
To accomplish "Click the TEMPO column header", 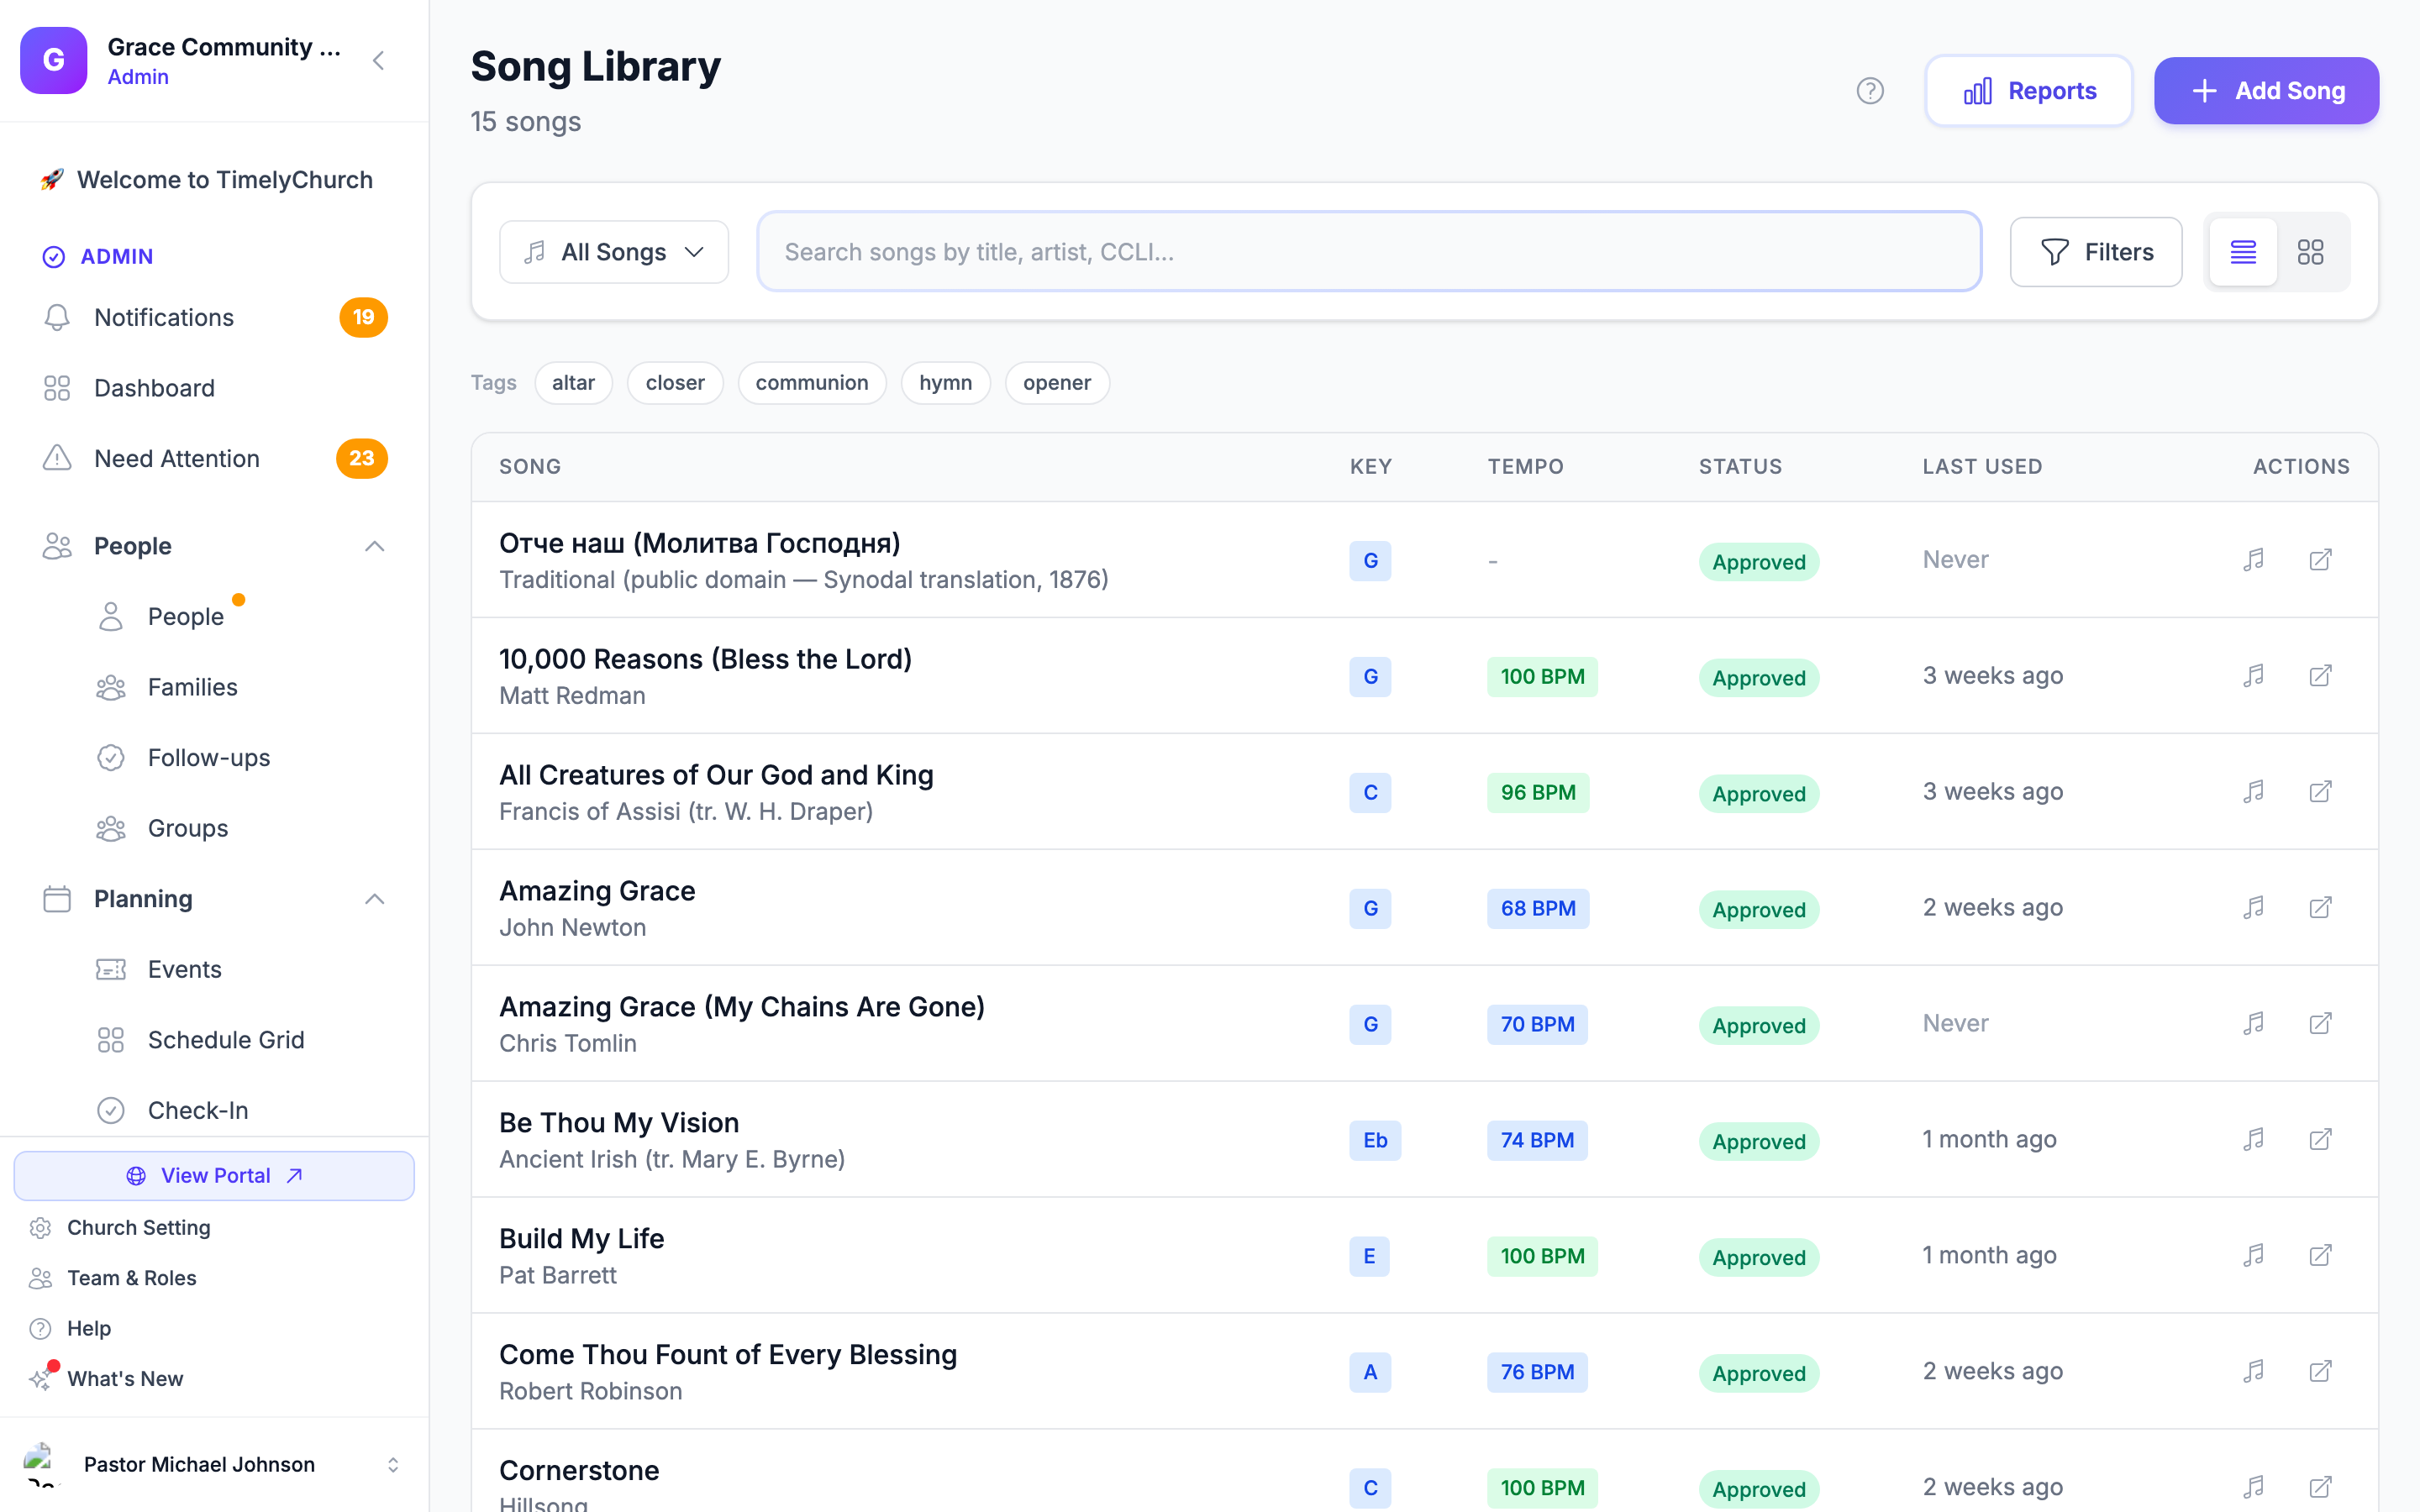I will pos(1525,466).
